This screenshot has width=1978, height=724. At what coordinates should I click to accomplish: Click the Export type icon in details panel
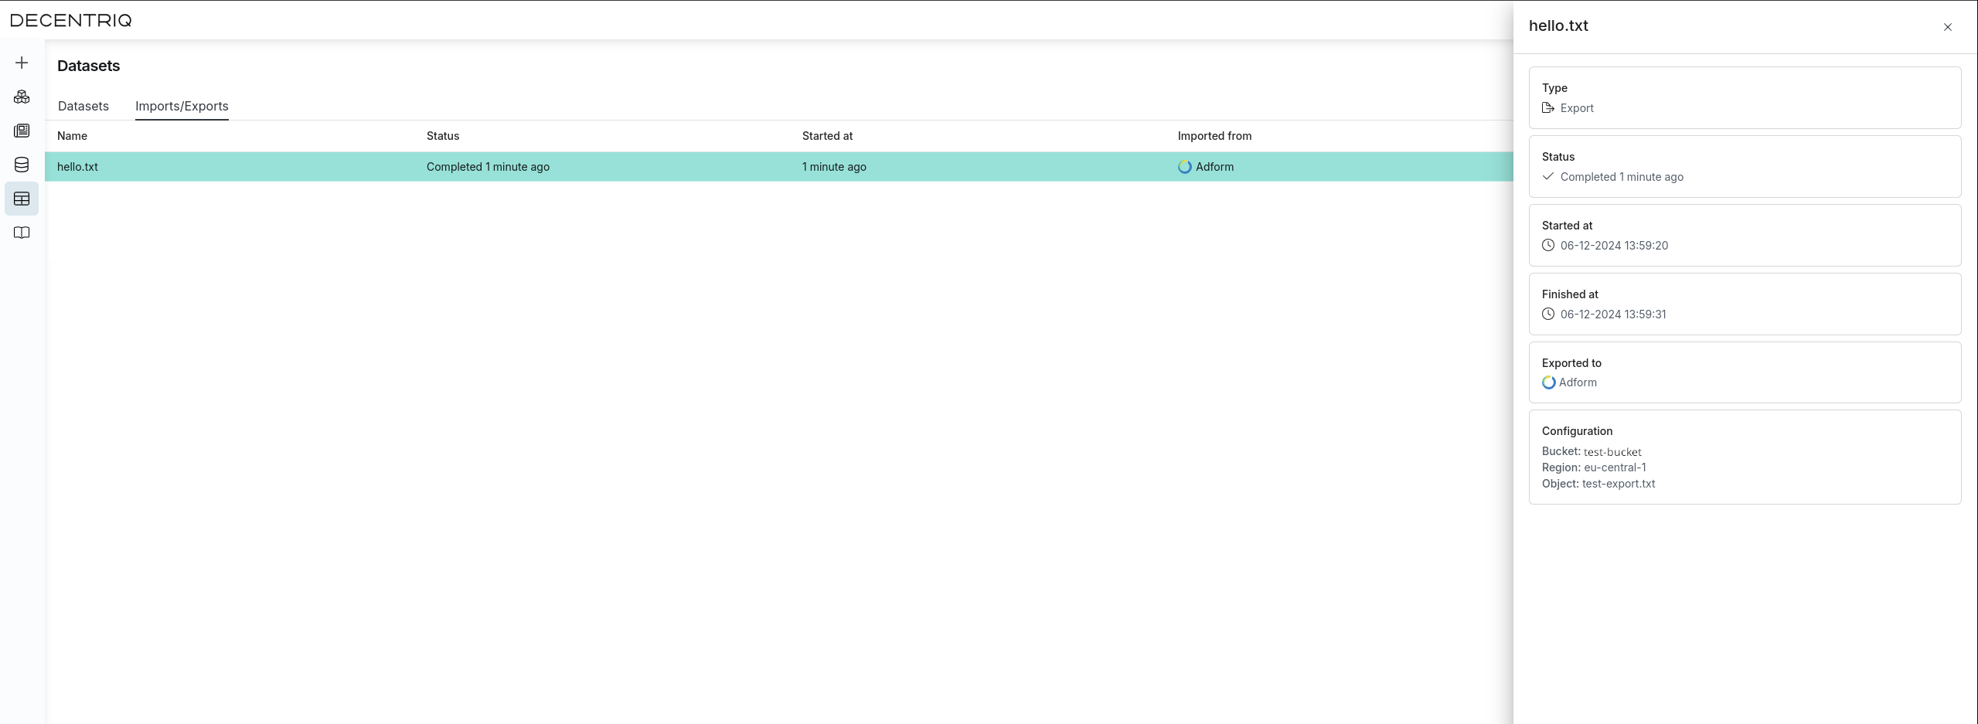click(1548, 108)
